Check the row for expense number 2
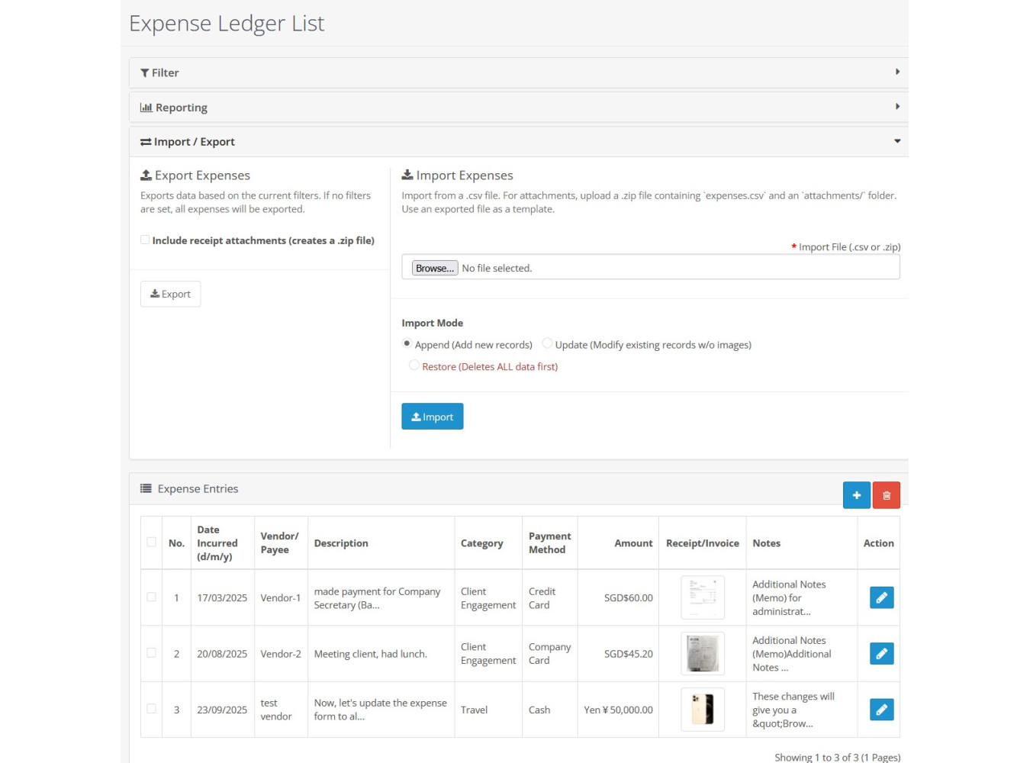The image size is (1030, 763). pos(151,653)
